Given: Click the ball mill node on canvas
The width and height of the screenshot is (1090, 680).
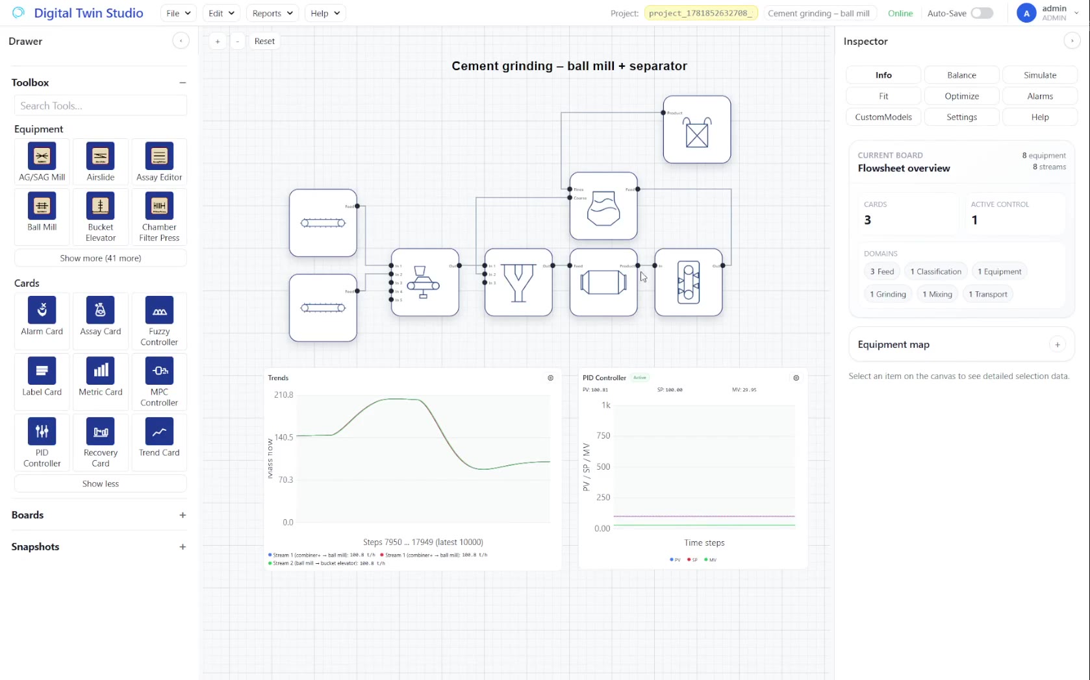Looking at the screenshot, I should click(603, 283).
